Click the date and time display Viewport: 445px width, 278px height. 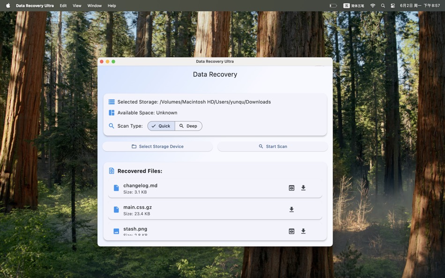pyautogui.click(x=420, y=6)
